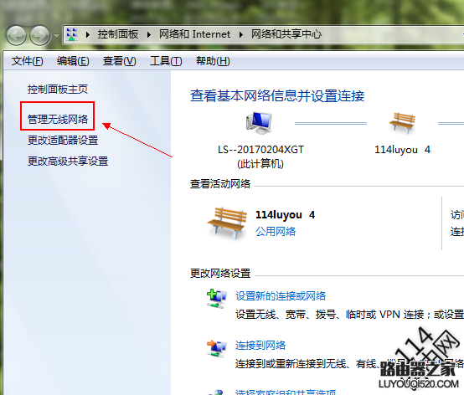Open the 文件(F) menu

pos(28,61)
